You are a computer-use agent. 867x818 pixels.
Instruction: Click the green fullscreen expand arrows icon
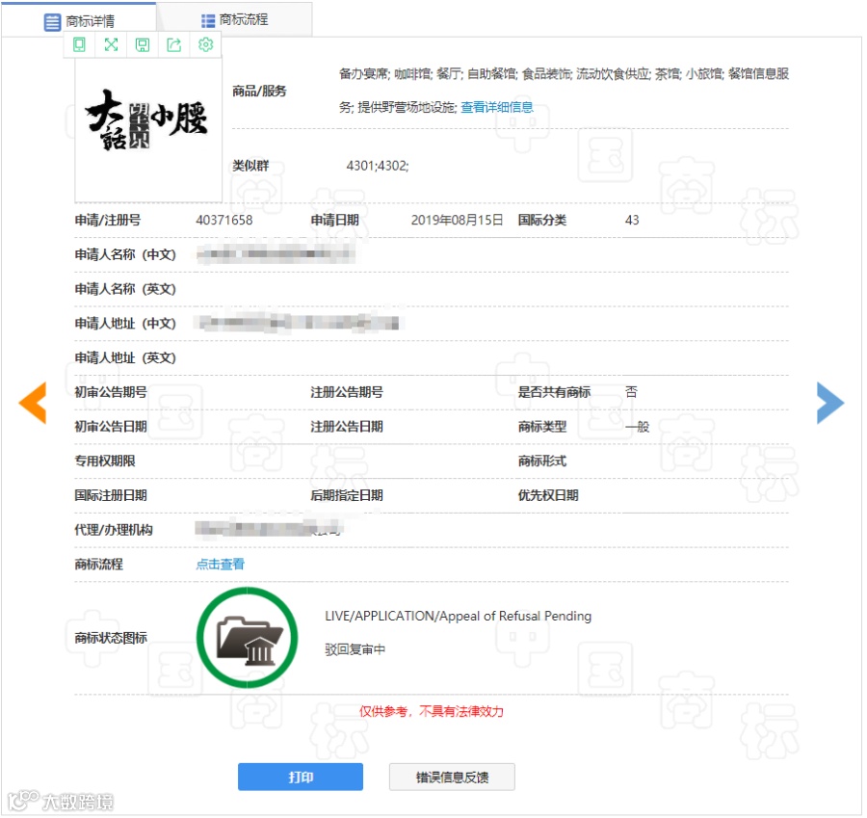111,44
